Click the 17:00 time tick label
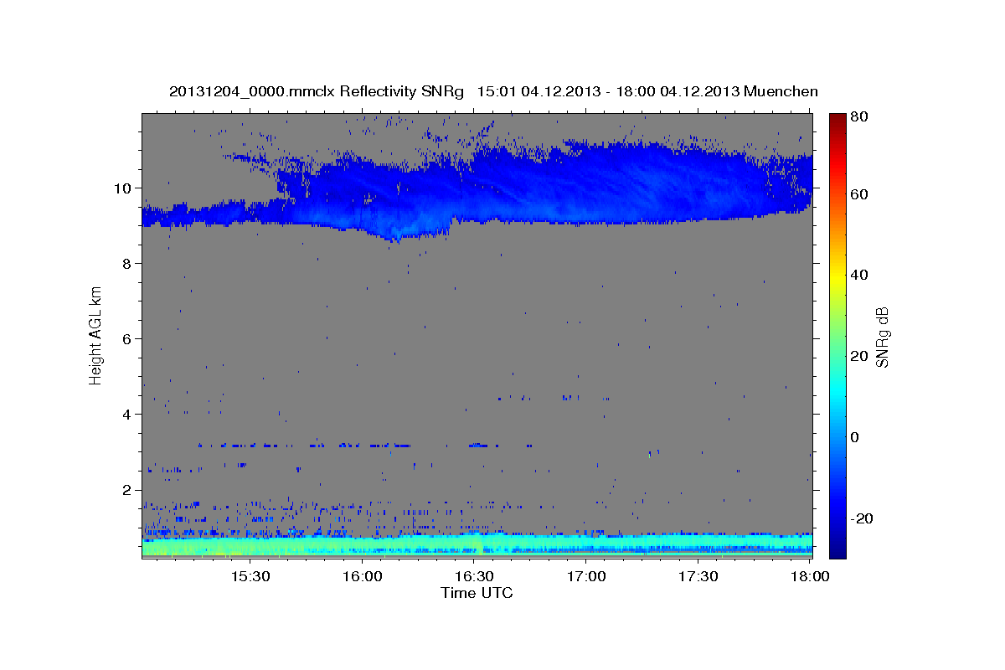The height and width of the screenshot is (670, 1005). (x=586, y=577)
